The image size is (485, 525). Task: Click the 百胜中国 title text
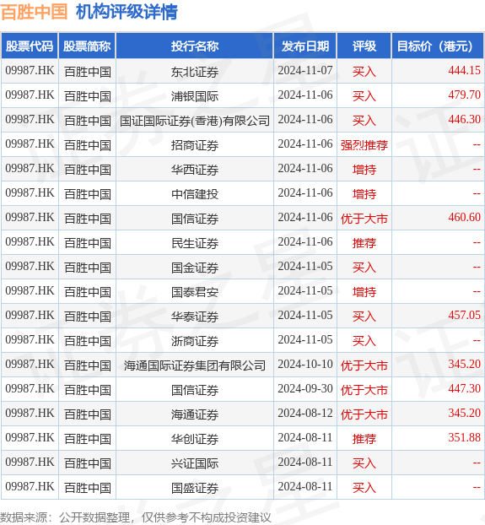34,13
